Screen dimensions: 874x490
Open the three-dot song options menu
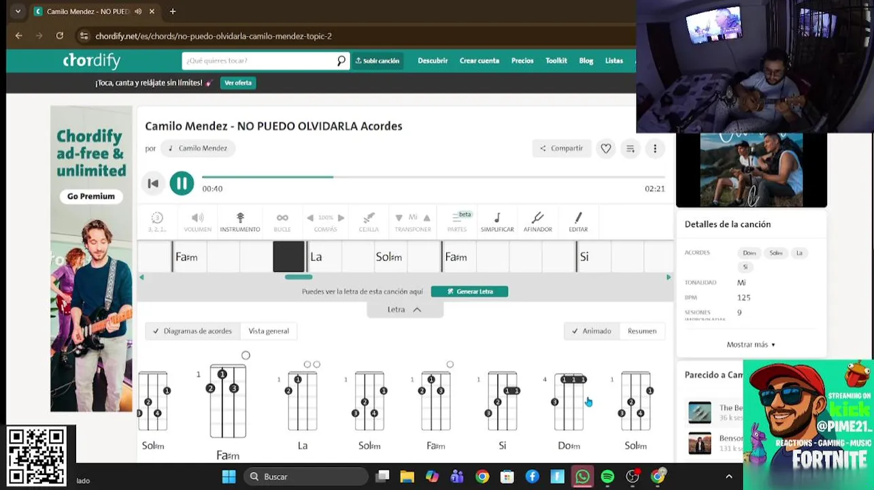coord(655,148)
